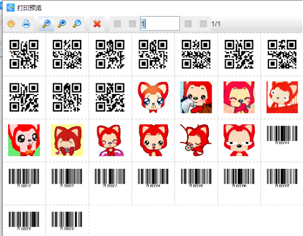Jump to the first page button
The width and height of the screenshot is (303, 236).
(117, 23)
